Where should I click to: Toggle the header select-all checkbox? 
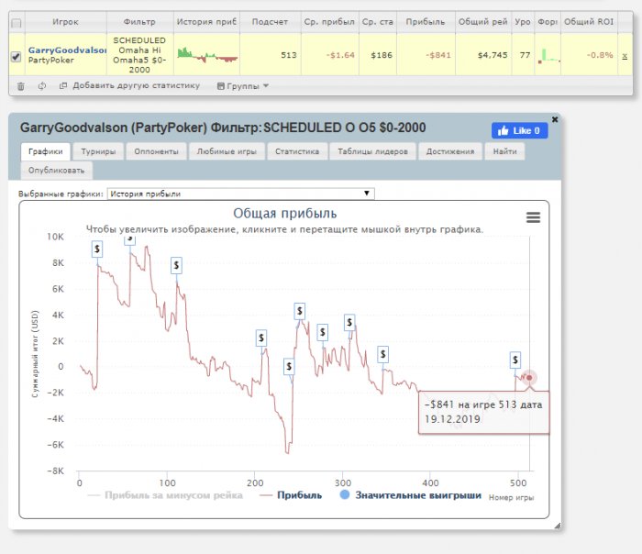pyautogui.click(x=17, y=23)
